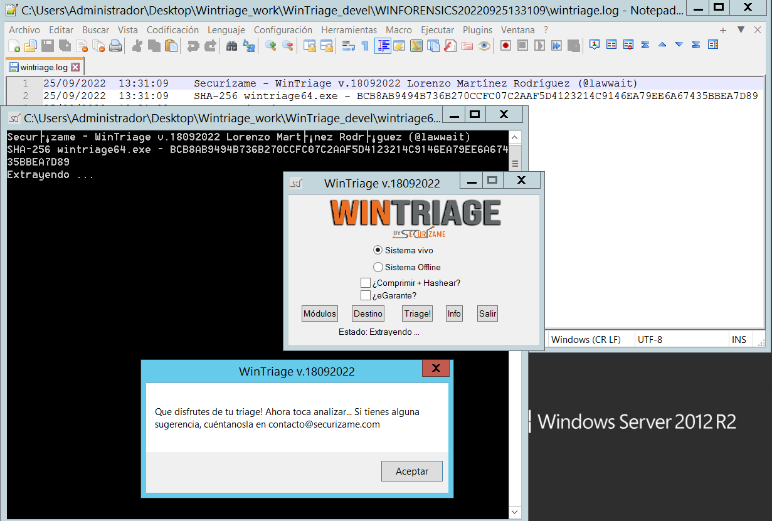Click the Open file folder icon
This screenshot has width=772, height=521.
tap(30, 45)
